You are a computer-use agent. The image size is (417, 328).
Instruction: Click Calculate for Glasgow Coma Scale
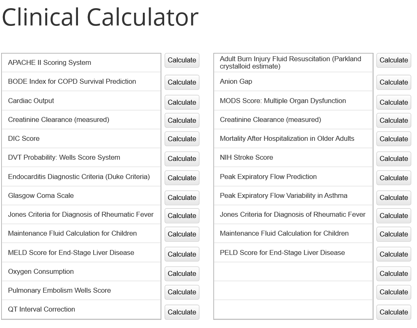tap(182, 197)
